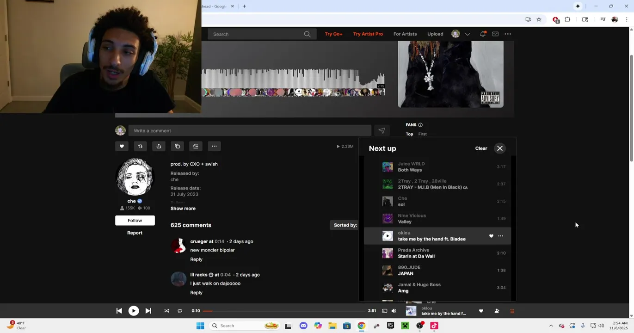The image size is (634, 333).
Task: Switch fans list to First
Action: (x=423, y=134)
